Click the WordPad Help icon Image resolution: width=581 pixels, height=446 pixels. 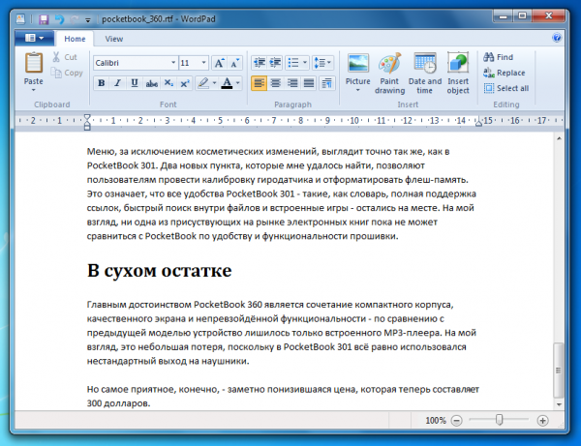pyautogui.click(x=556, y=38)
